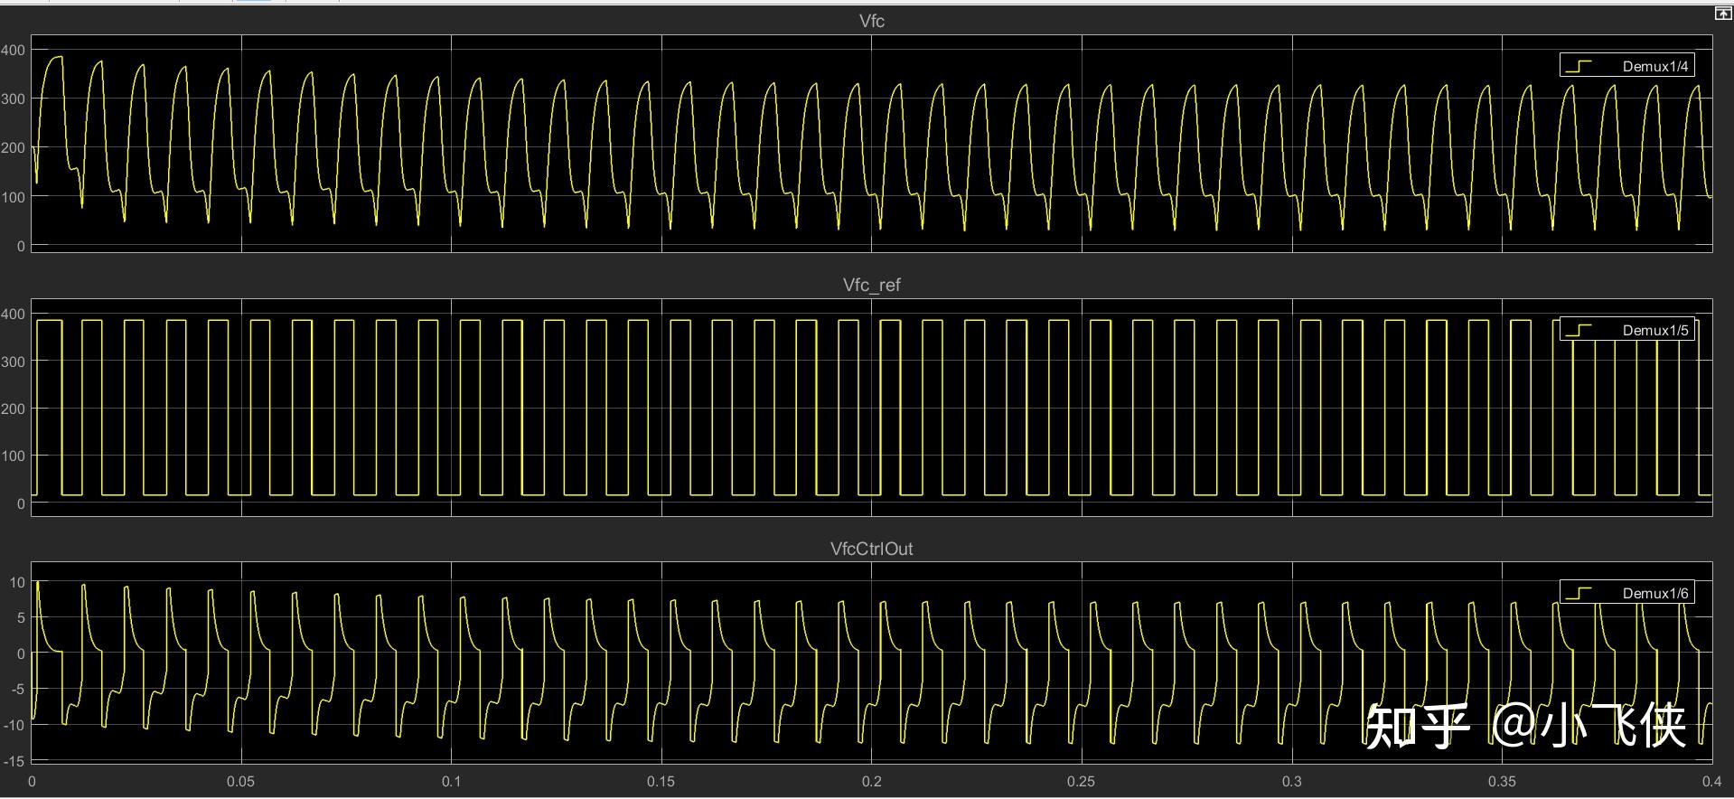Click the scope panel collapse-arrow icon
This screenshot has height=799, width=1734.
pyautogui.click(x=1722, y=14)
